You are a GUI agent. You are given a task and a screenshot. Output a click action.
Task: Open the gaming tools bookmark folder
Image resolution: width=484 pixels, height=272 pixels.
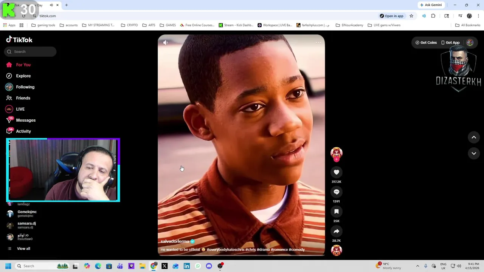point(43,25)
